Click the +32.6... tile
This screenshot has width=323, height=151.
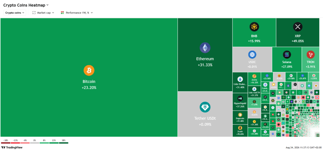[x=265, y=117]
